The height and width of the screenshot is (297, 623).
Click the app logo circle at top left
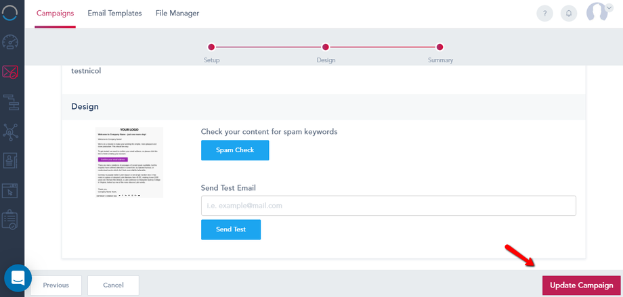click(10, 12)
